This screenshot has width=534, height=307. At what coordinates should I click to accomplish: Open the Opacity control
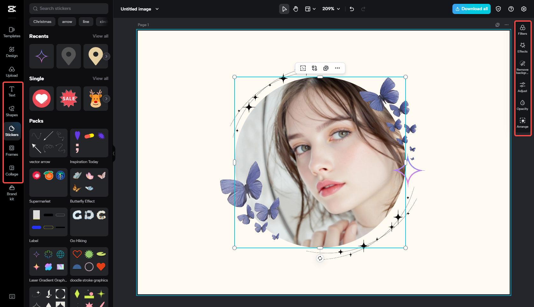tap(522, 105)
